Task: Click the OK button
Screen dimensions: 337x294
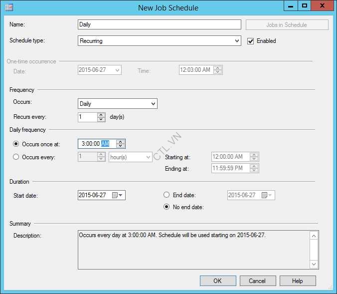Action: pos(218,281)
